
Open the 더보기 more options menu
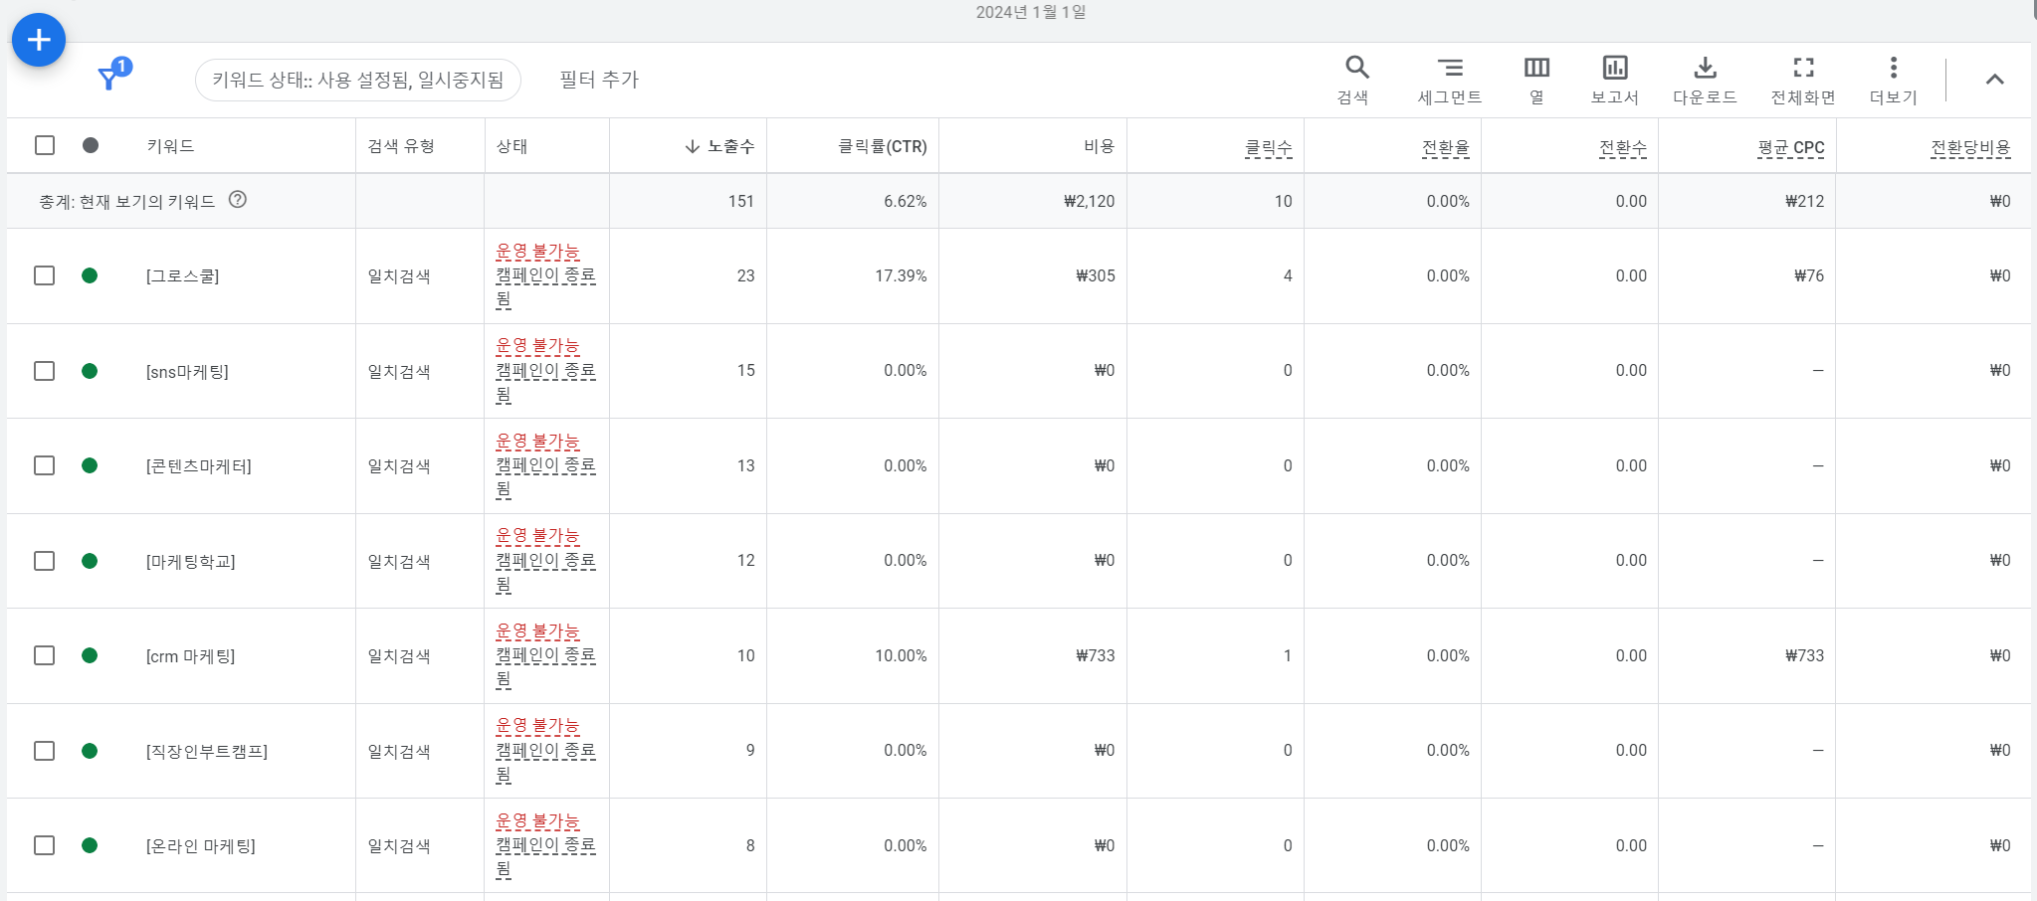1893,80
